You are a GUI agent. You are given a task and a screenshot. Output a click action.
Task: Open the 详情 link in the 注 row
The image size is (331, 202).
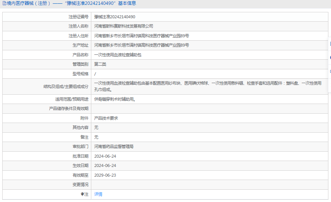coord(98,194)
